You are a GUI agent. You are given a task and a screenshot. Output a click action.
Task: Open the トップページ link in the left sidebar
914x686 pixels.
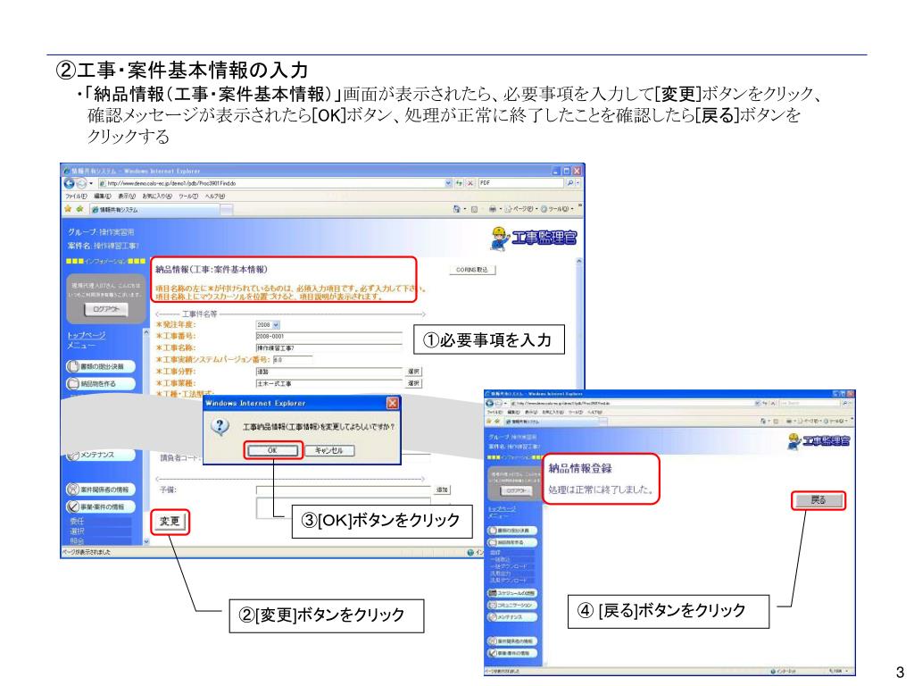click(87, 336)
